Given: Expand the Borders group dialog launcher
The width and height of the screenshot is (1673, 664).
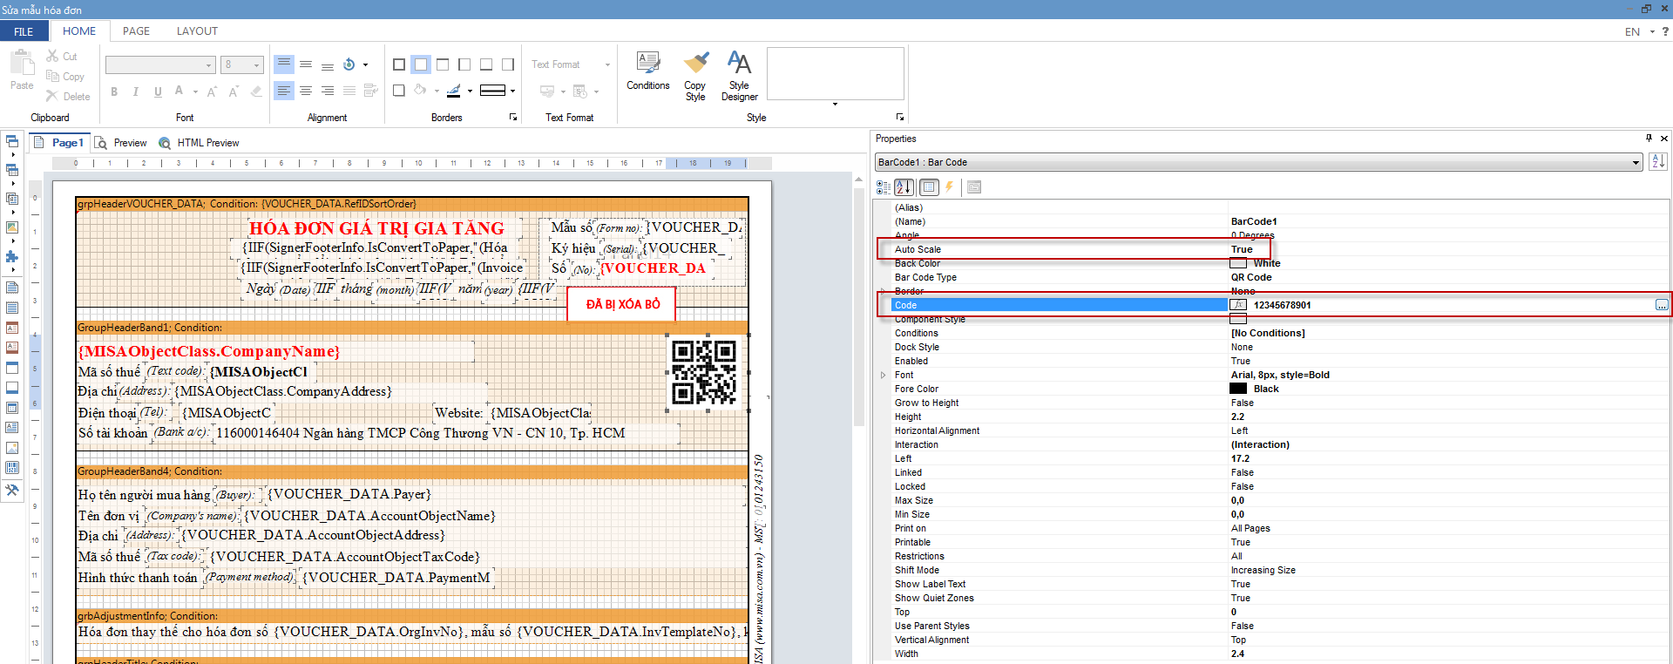Looking at the screenshot, I should click(513, 117).
